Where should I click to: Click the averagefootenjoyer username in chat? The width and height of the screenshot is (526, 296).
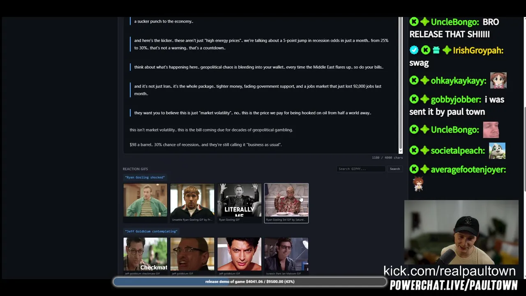point(468,170)
